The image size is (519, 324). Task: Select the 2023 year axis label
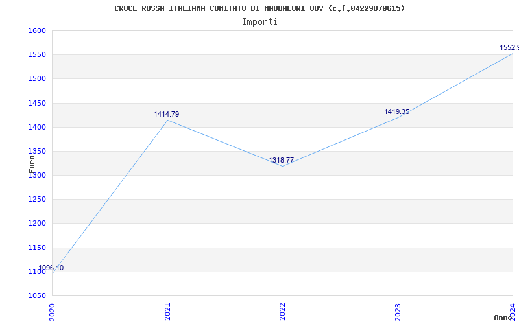point(398,312)
